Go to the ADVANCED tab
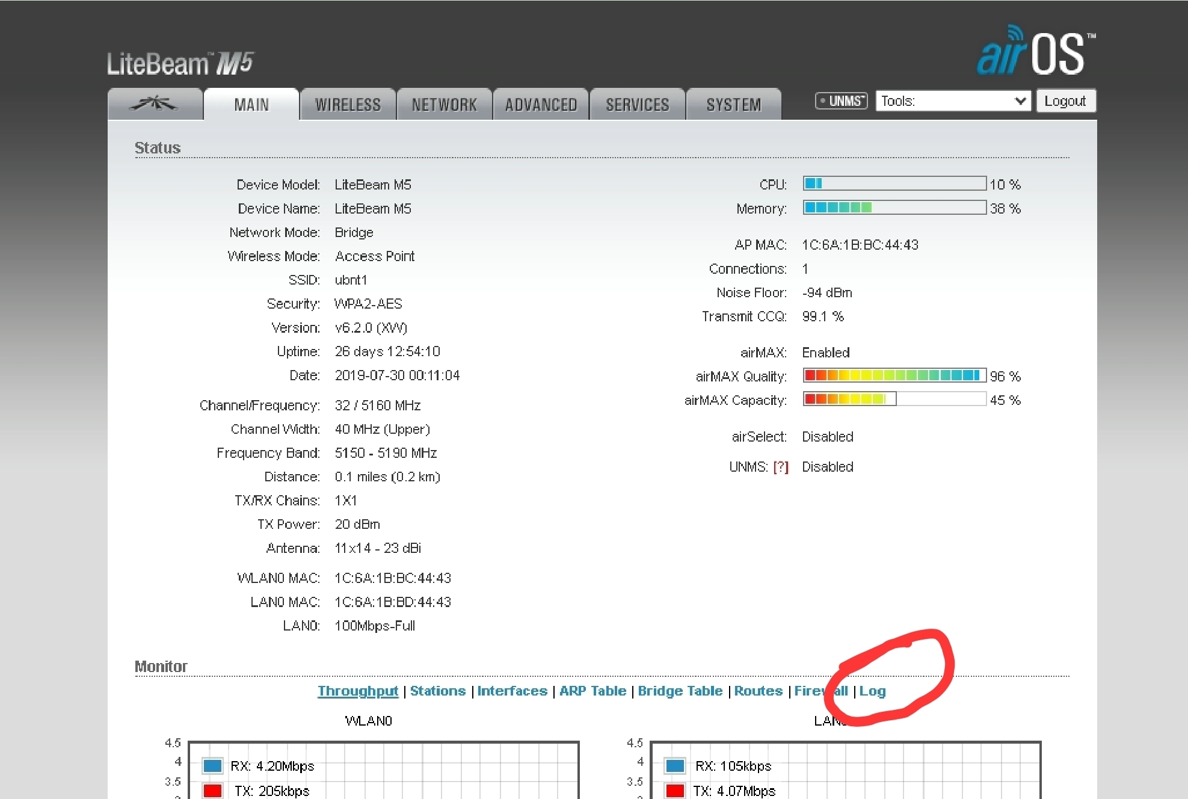Image resolution: width=1188 pixels, height=799 pixels. coord(541,104)
